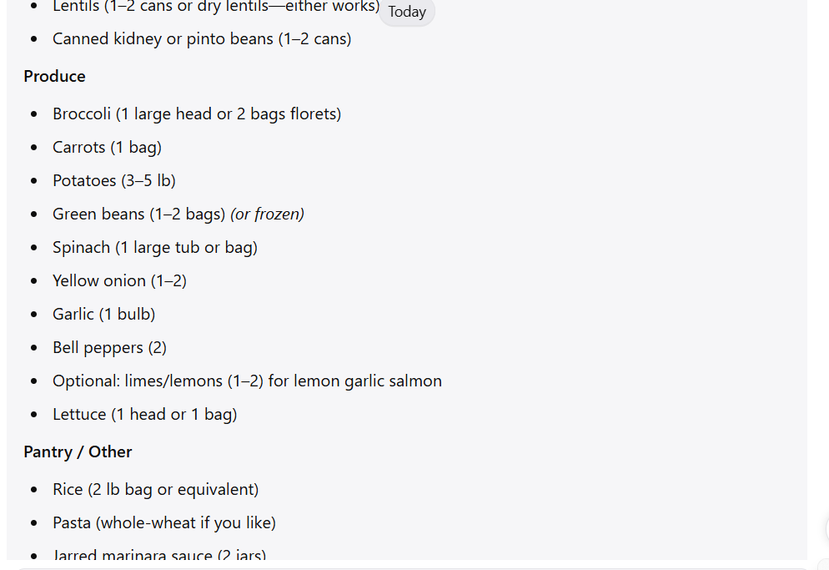Click the italic "or frozen" note
Screen dimensions: 829x570
268,214
